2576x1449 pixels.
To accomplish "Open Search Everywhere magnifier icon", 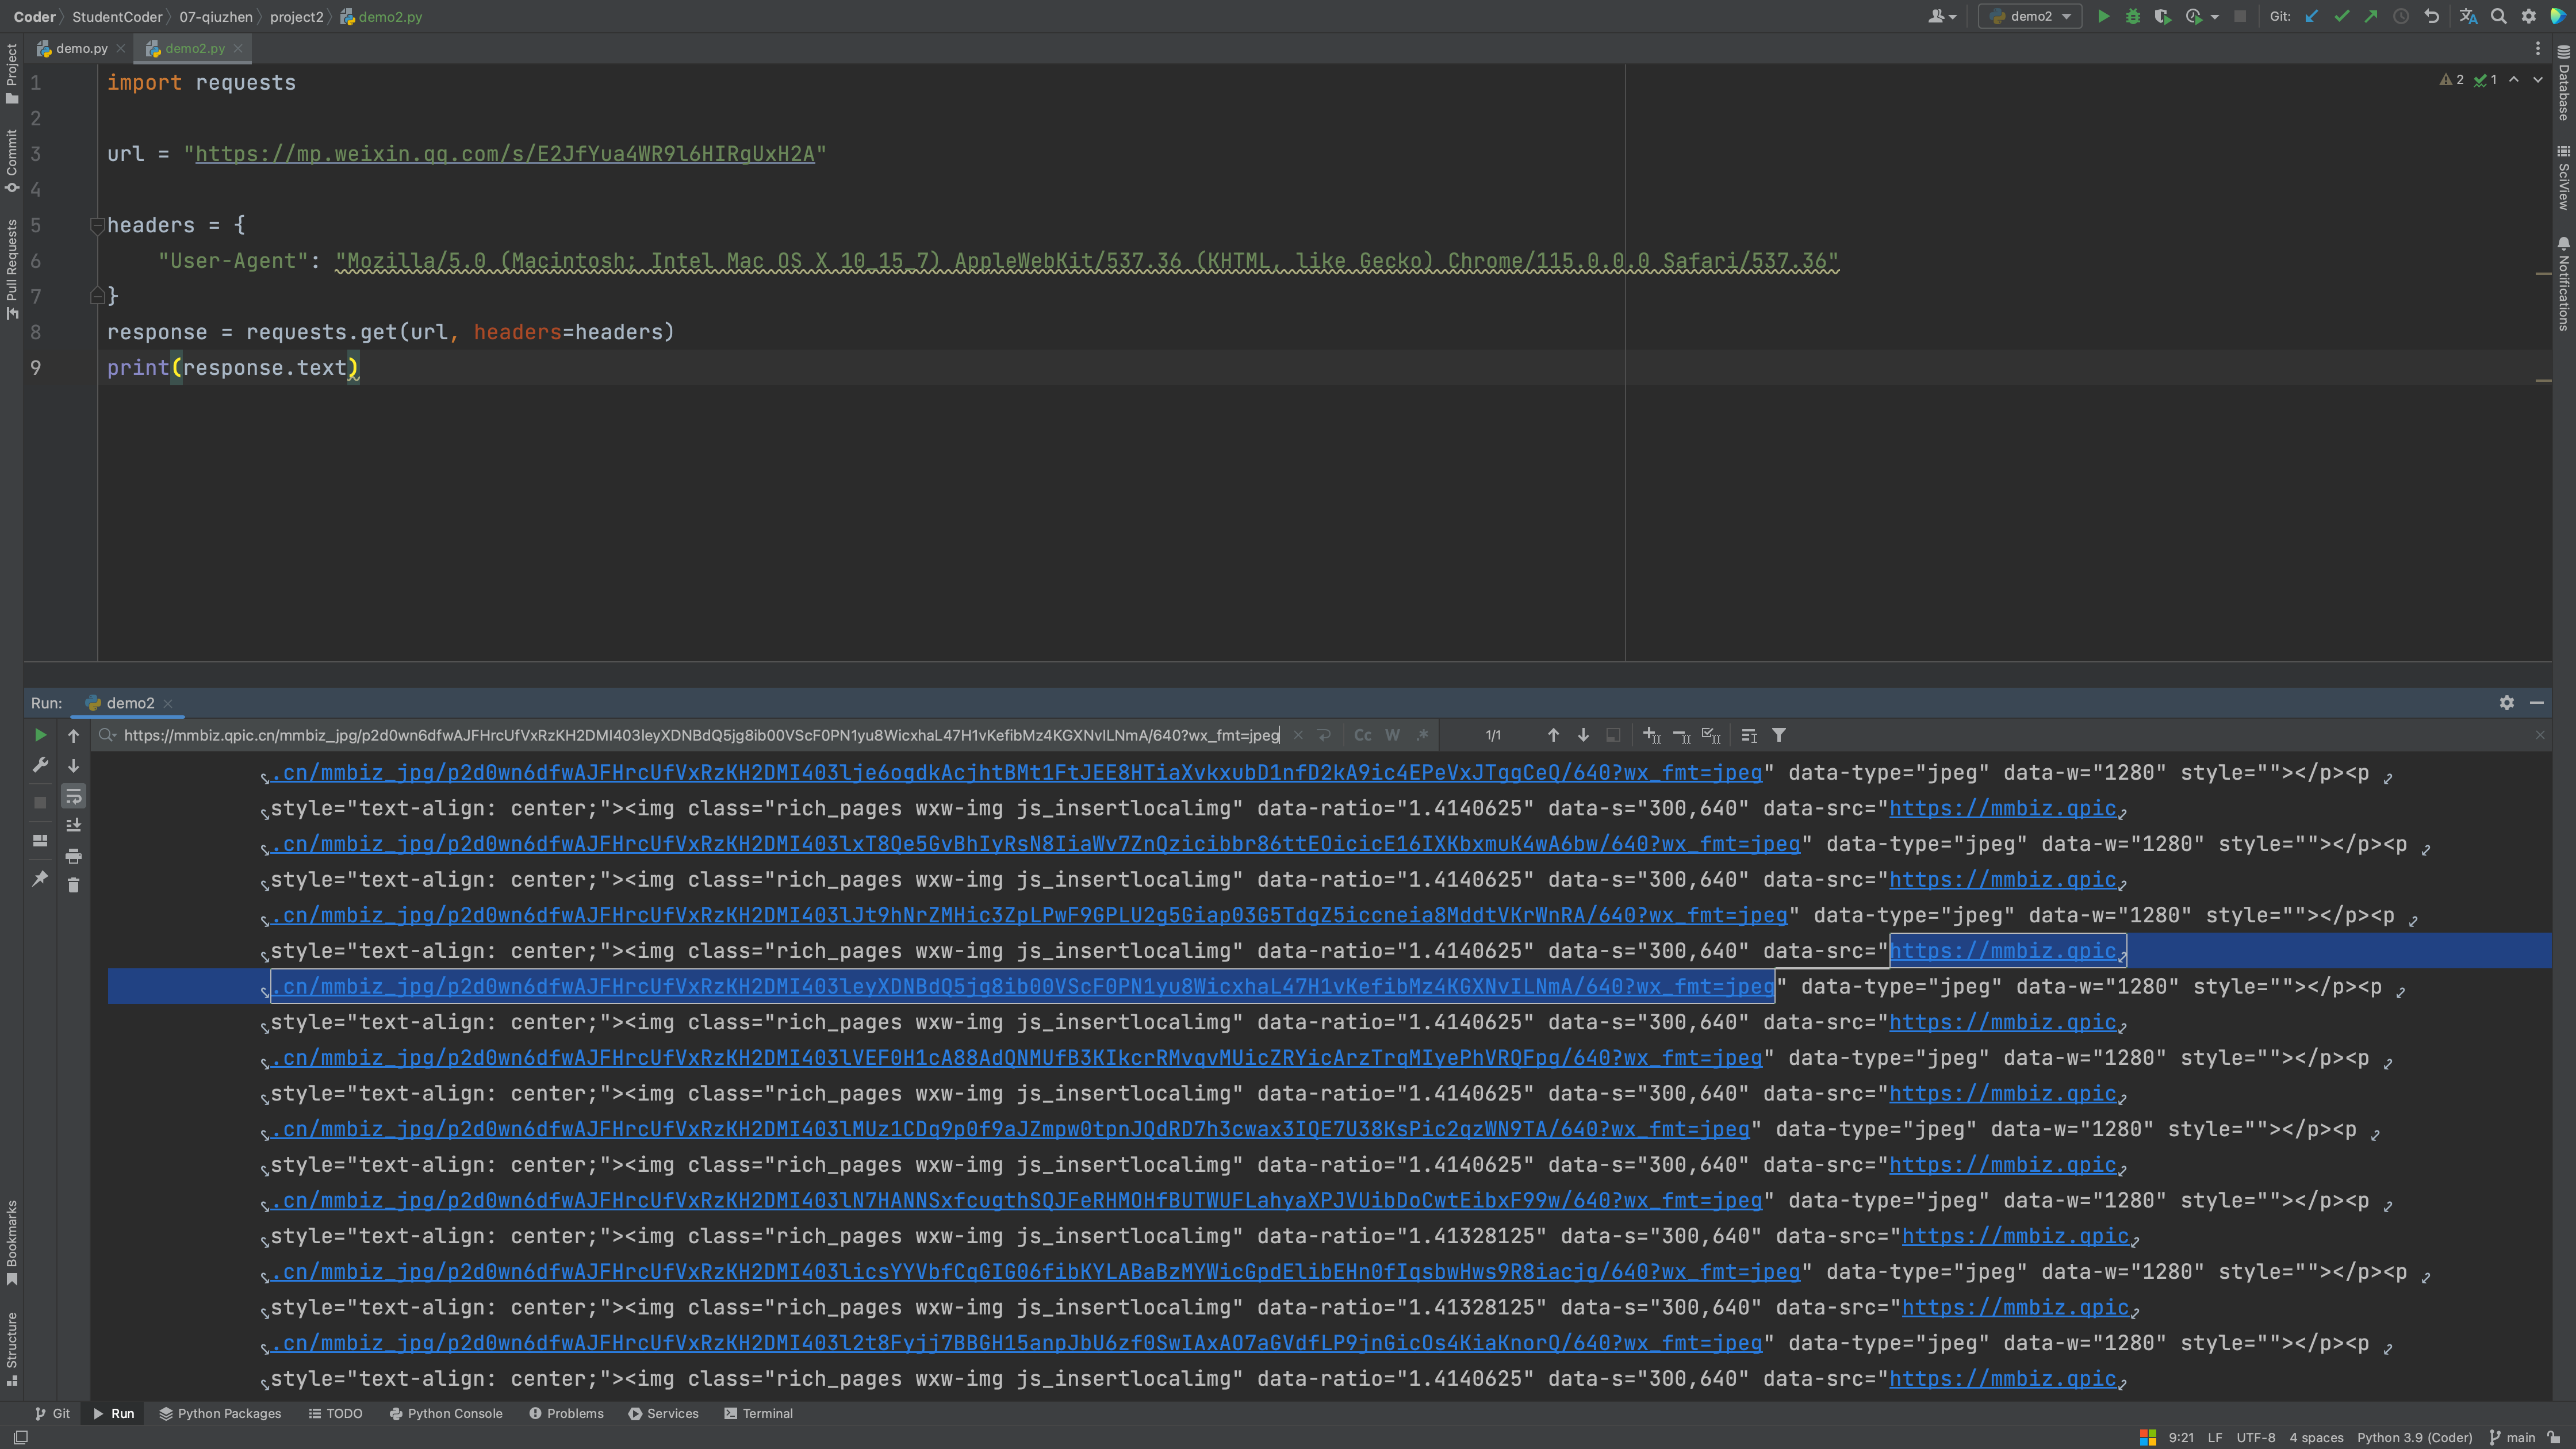I will coord(2498,16).
